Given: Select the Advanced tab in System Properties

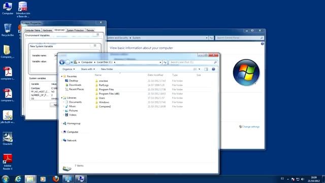Looking at the screenshot, I should coord(59,30).
